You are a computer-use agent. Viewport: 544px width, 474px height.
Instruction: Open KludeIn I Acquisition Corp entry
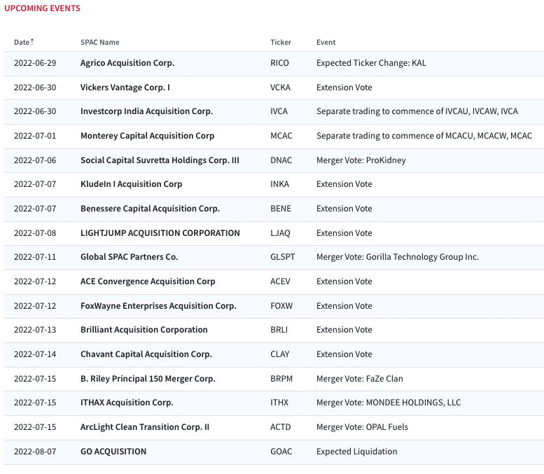[x=131, y=184]
